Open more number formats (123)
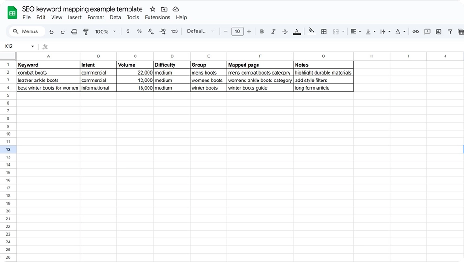This screenshot has width=464, height=262. coord(174,31)
